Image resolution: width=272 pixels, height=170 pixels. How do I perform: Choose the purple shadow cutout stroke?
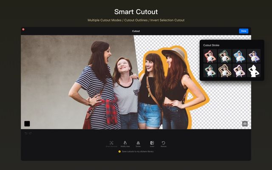coord(254,56)
